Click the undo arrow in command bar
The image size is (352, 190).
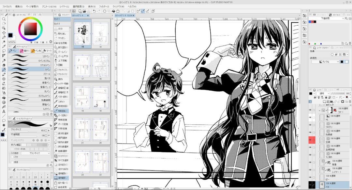(x=94, y=11)
